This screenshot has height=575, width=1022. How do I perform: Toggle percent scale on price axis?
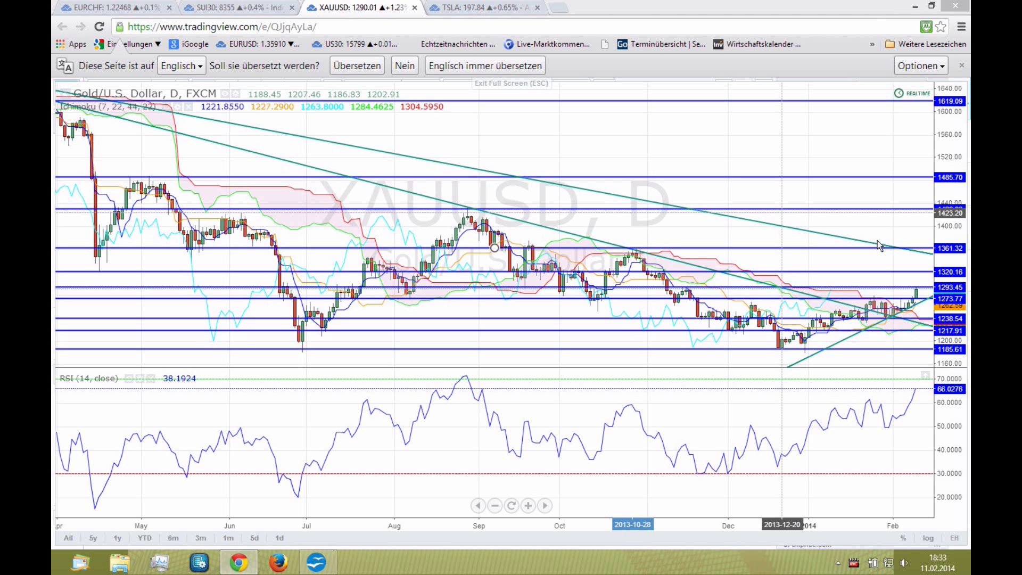coord(903,538)
